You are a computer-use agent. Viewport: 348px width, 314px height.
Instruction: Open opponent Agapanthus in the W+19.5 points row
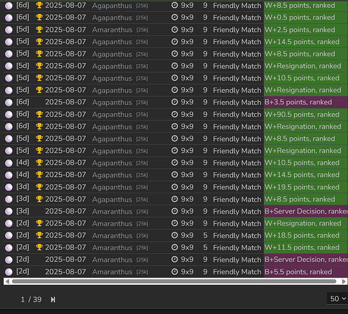(x=112, y=187)
